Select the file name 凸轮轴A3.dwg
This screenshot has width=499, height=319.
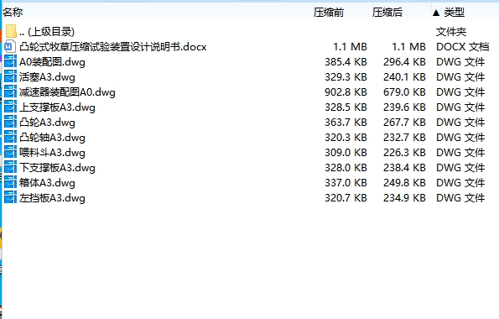(52, 138)
